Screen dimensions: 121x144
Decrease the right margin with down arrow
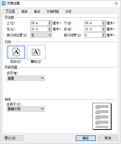click(104, 30)
